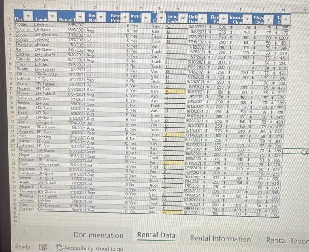Open the Delivery Date column filter arrow
Viewport: 309px width, 252px height.
tap(202, 19)
